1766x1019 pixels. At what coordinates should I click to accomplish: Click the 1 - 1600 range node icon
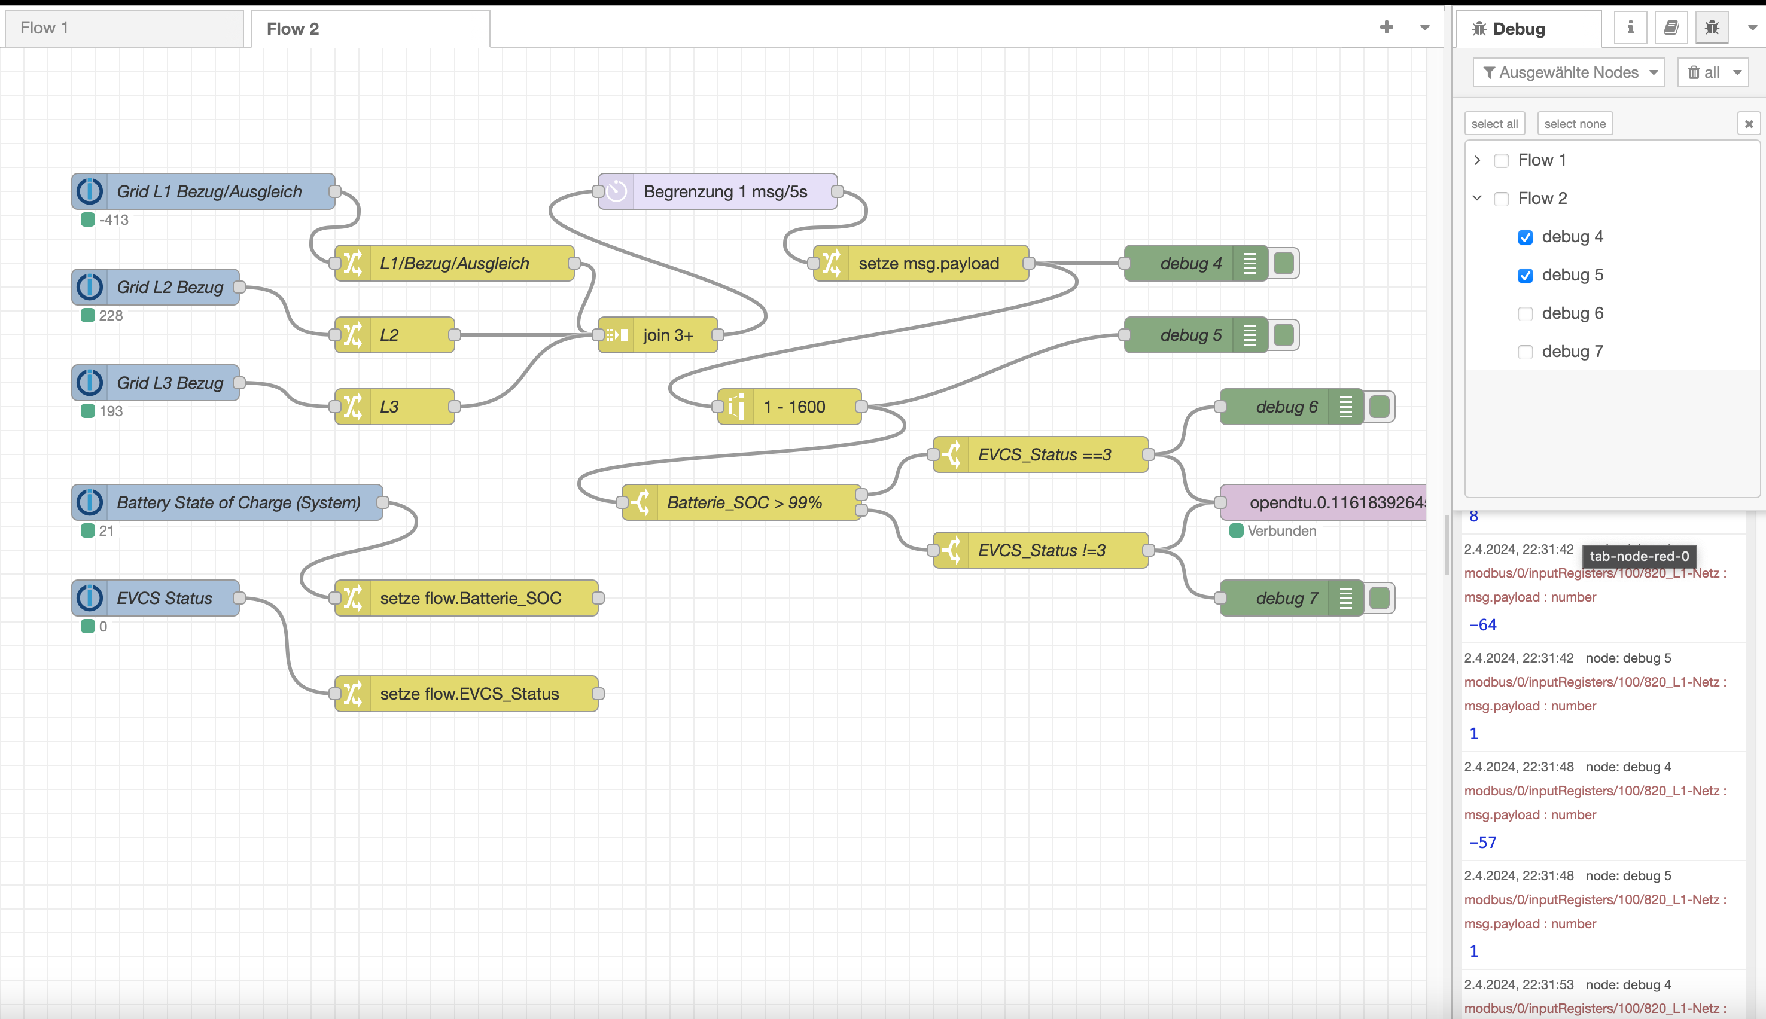[736, 407]
